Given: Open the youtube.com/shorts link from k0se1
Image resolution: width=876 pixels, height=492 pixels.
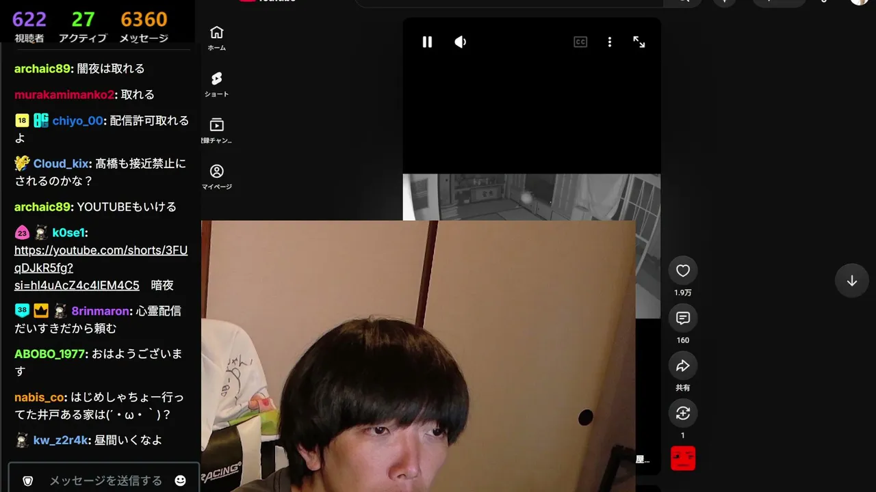Looking at the screenshot, I should tap(101, 268).
